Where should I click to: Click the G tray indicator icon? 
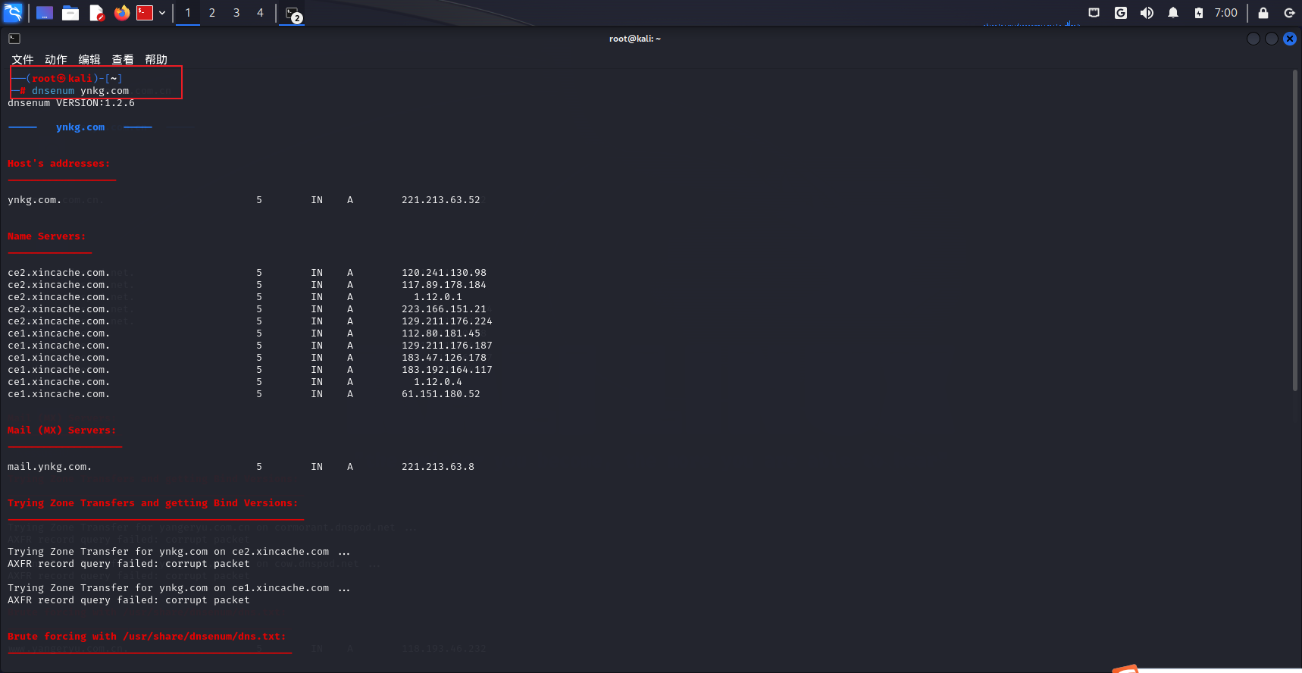click(x=1120, y=13)
